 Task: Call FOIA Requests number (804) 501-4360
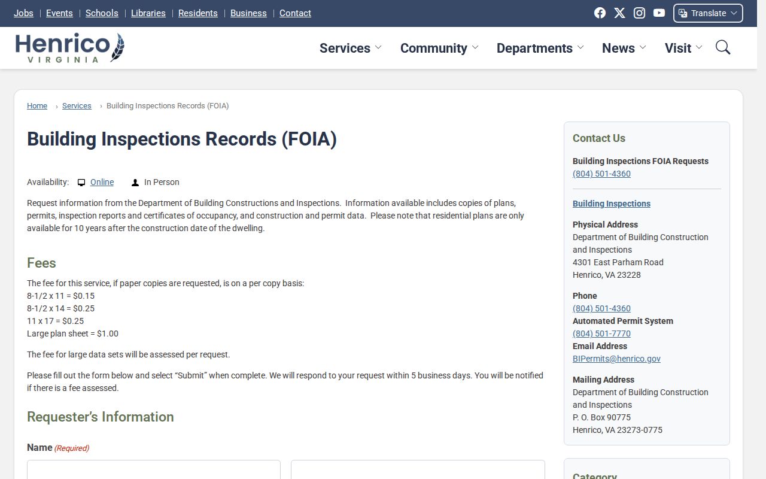pyautogui.click(x=601, y=174)
